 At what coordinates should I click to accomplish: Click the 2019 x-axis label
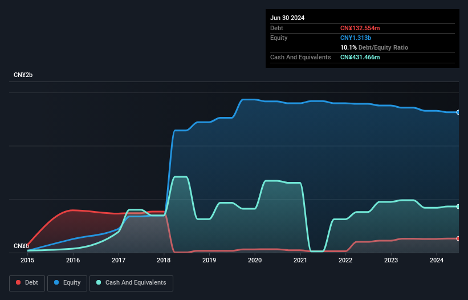[209, 260]
